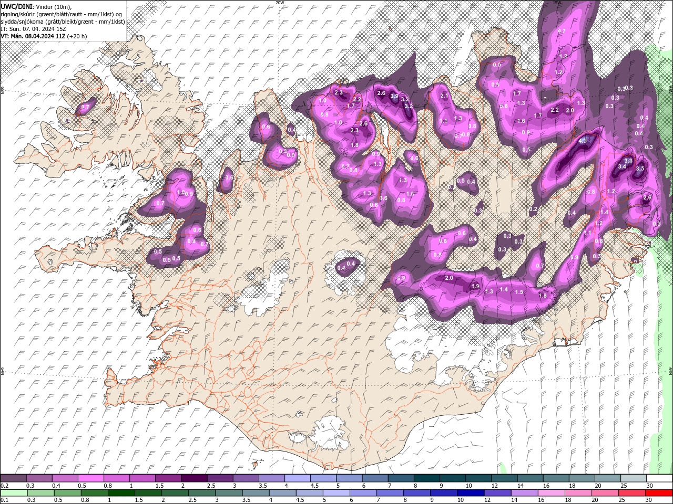Click the 3.4 snowfall value on the map

pyautogui.click(x=621, y=166)
